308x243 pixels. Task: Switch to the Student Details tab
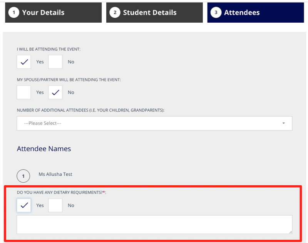click(x=154, y=13)
